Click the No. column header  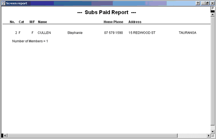12,22
